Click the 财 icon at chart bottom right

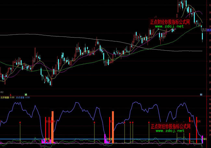click(201, 94)
